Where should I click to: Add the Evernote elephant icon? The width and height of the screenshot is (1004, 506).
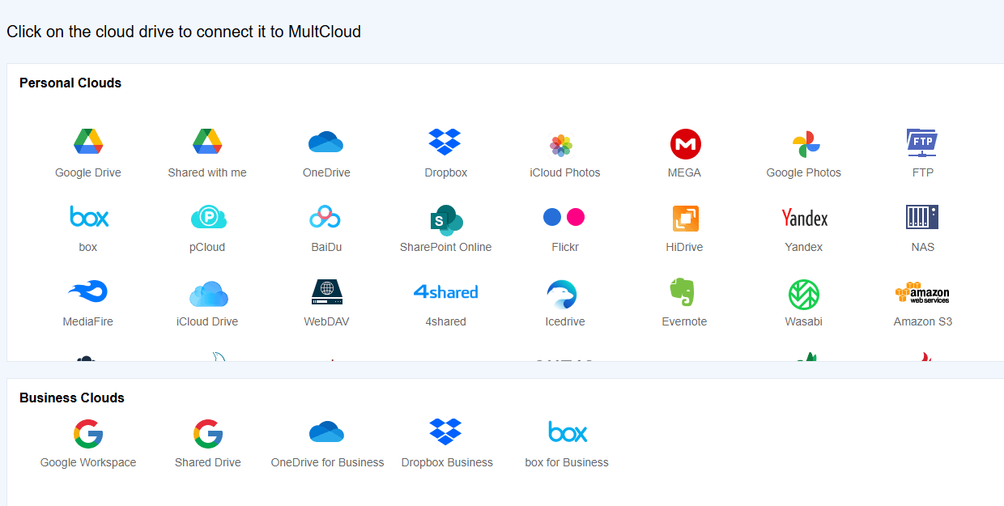pos(683,292)
